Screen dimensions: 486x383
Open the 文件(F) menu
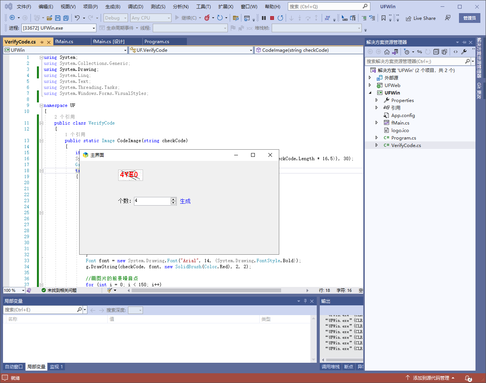(24, 6)
